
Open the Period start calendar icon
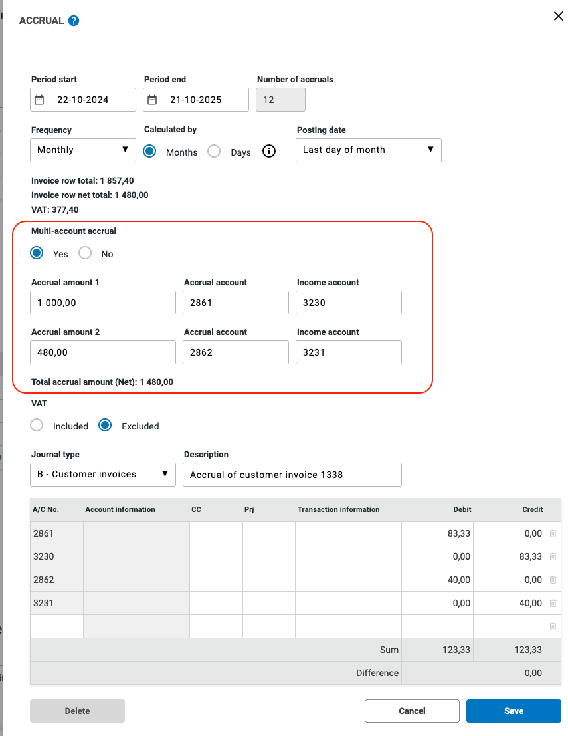39,100
